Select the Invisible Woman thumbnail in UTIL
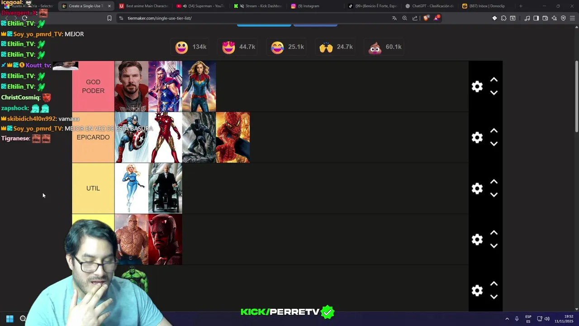 [131, 188]
